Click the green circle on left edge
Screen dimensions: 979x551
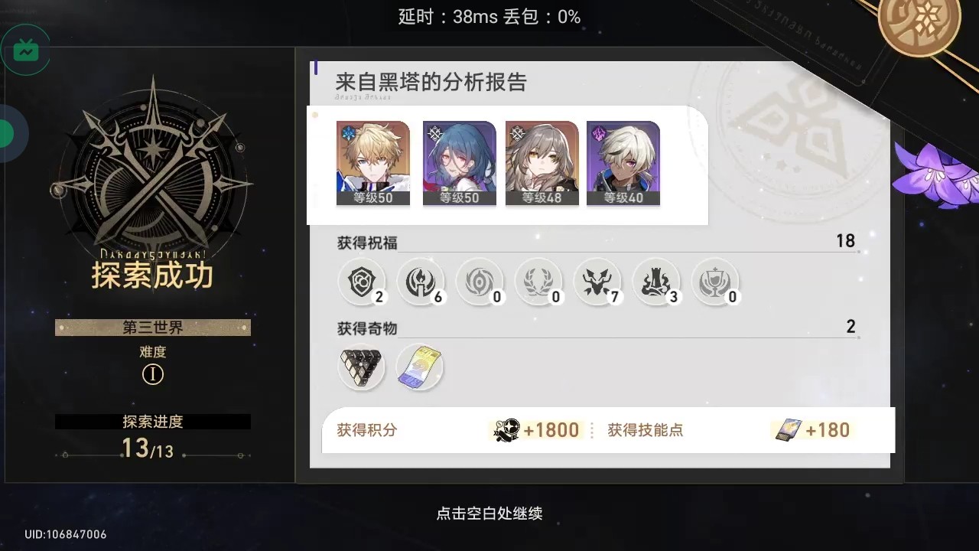6,135
